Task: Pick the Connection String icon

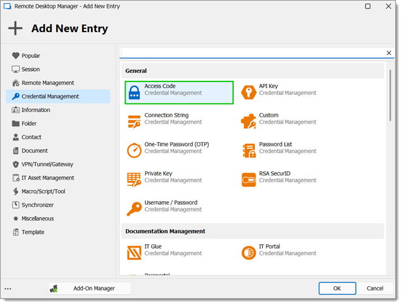Action: coord(134,122)
